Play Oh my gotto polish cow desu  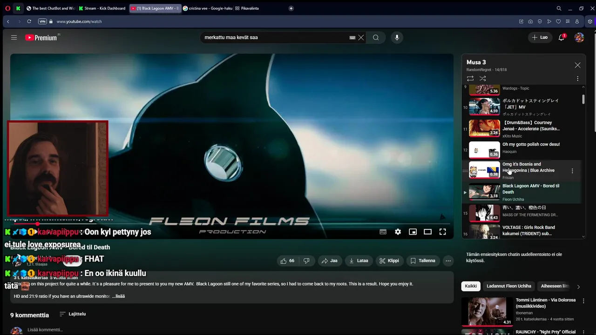[x=521, y=150]
